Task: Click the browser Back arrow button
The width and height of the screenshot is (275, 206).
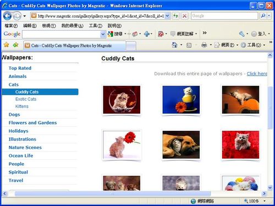Action: [8, 16]
